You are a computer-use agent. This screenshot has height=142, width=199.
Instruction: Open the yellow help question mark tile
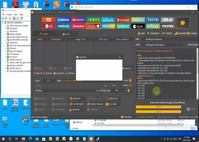click(183, 23)
